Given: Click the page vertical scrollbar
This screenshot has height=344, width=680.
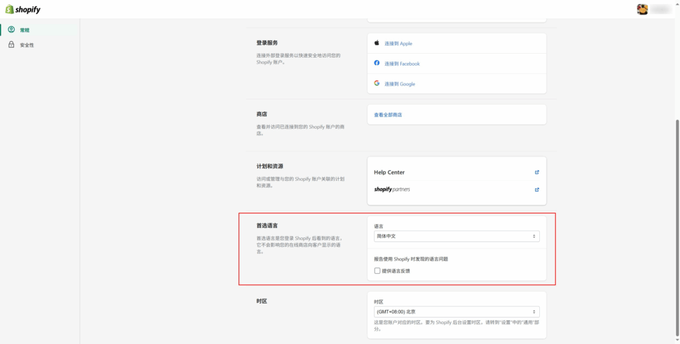Looking at the screenshot, I should [677, 199].
